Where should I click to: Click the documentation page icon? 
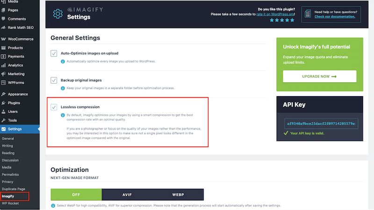[308, 14]
